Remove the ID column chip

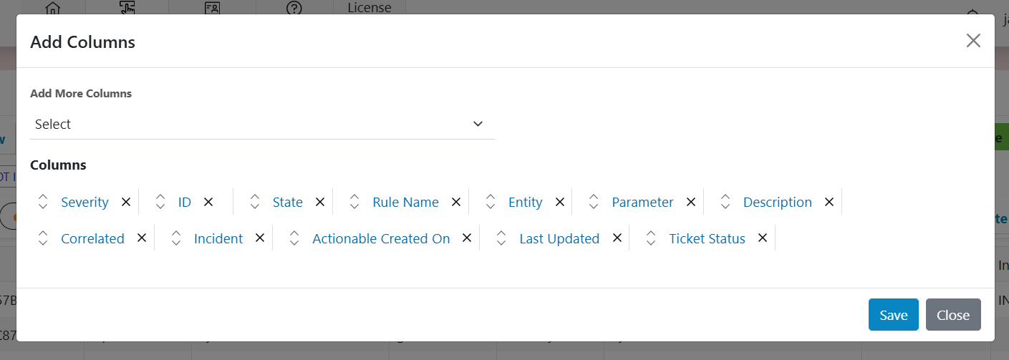208,202
